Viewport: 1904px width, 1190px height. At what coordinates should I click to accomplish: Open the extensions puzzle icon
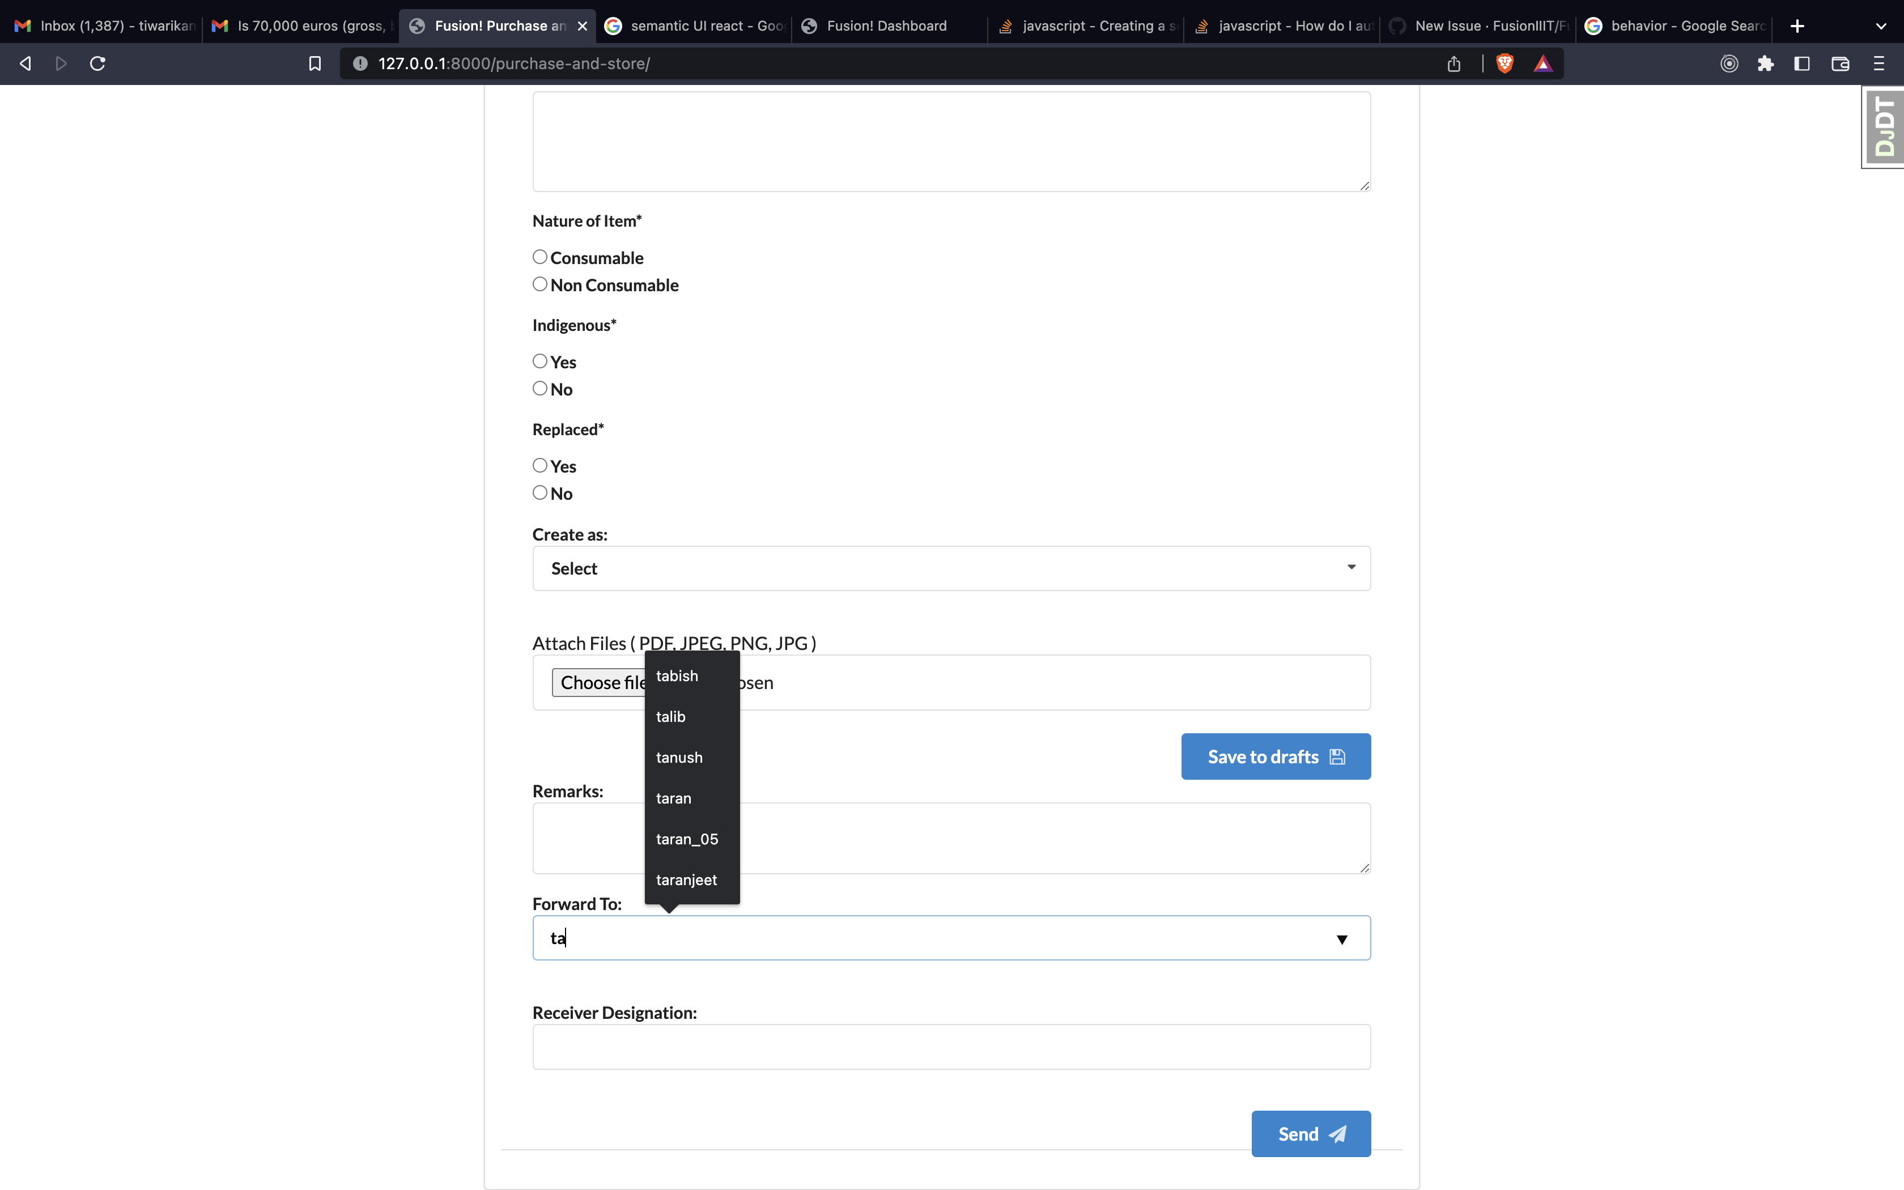coord(1765,63)
